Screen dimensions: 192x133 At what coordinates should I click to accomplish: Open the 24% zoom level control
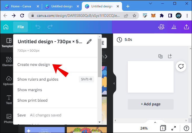click(x=144, y=128)
